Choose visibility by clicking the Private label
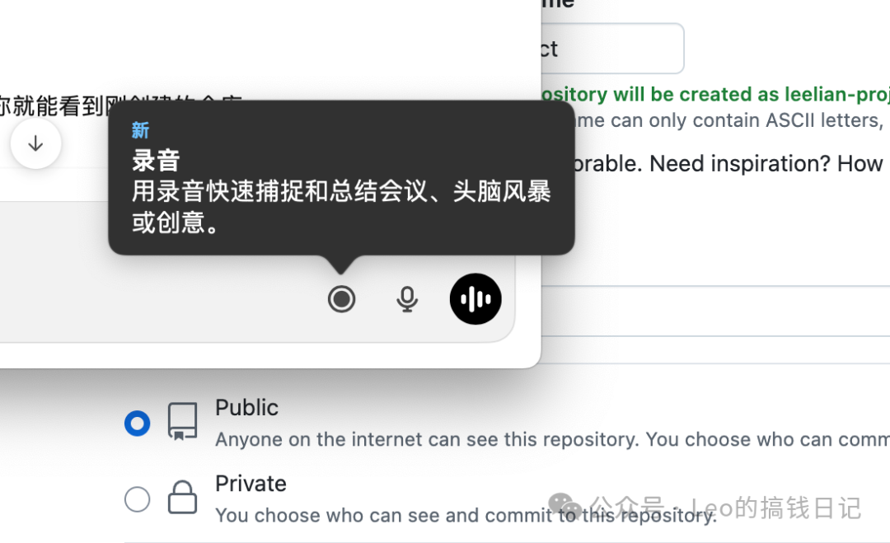The width and height of the screenshot is (890, 543). coord(251,484)
